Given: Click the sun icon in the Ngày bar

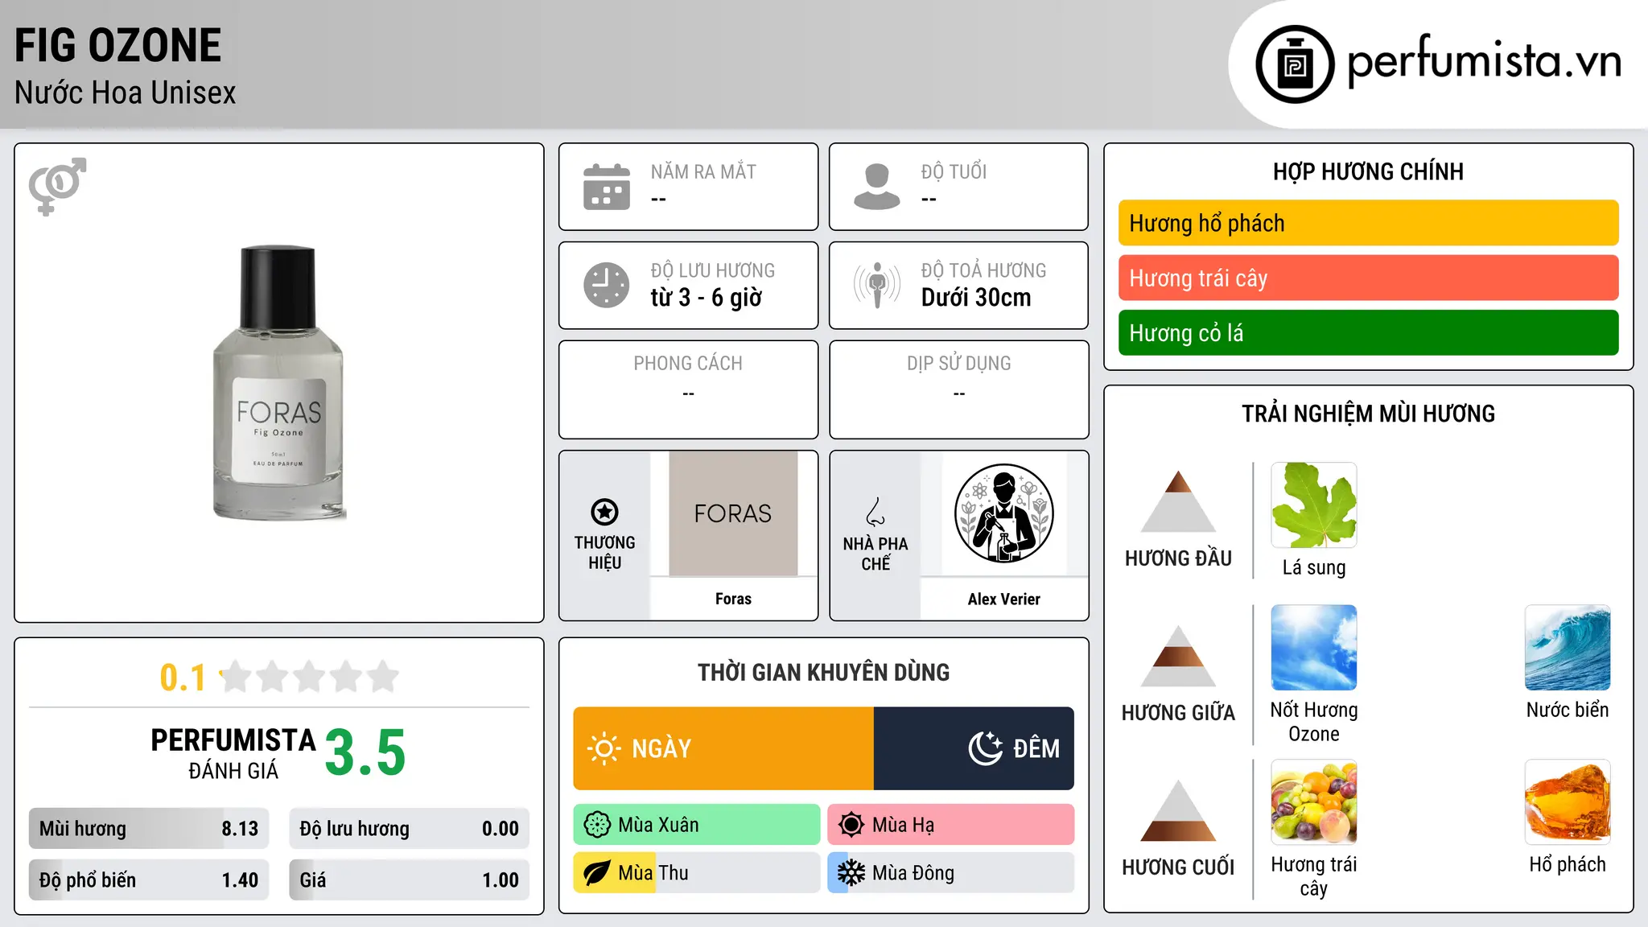Looking at the screenshot, I should click(604, 748).
